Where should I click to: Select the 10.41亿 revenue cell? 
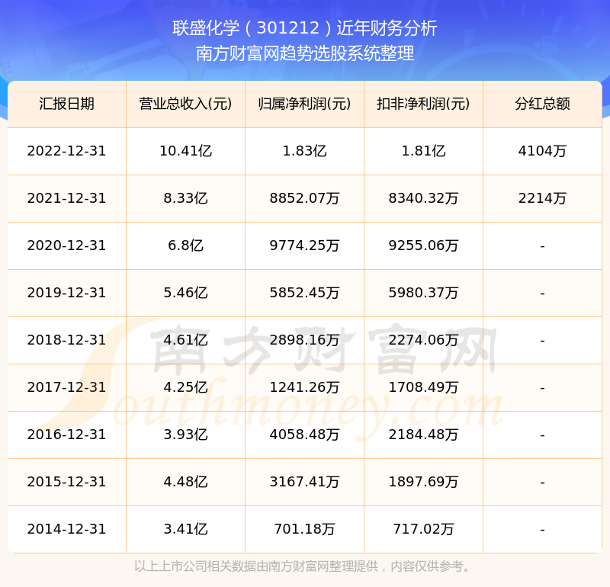click(x=185, y=151)
